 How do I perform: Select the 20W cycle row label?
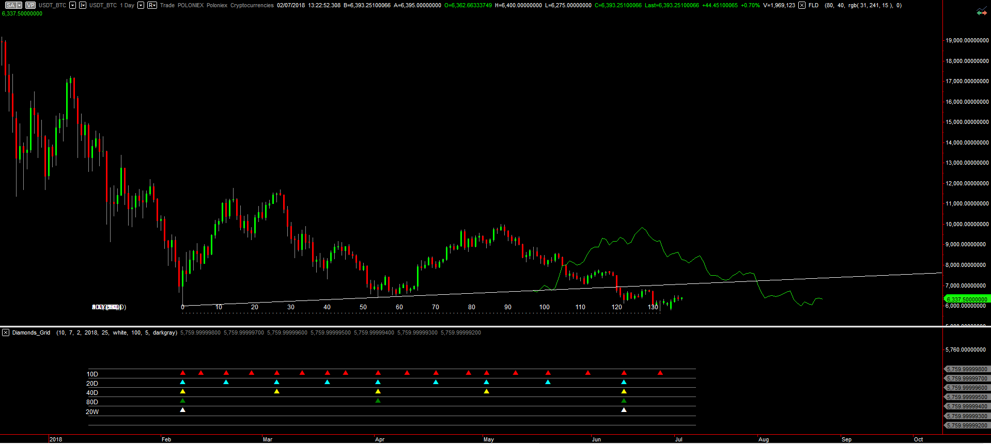pyautogui.click(x=92, y=412)
